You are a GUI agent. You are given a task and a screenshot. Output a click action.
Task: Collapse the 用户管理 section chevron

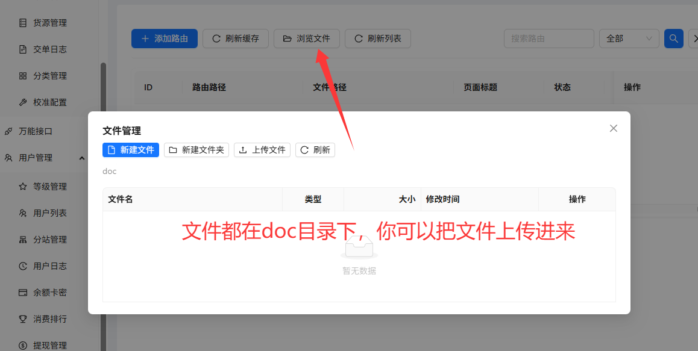click(81, 158)
